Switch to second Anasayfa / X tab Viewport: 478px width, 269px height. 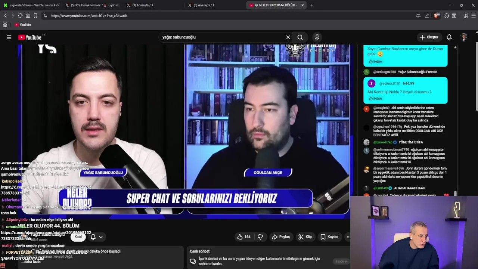pos(214,5)
